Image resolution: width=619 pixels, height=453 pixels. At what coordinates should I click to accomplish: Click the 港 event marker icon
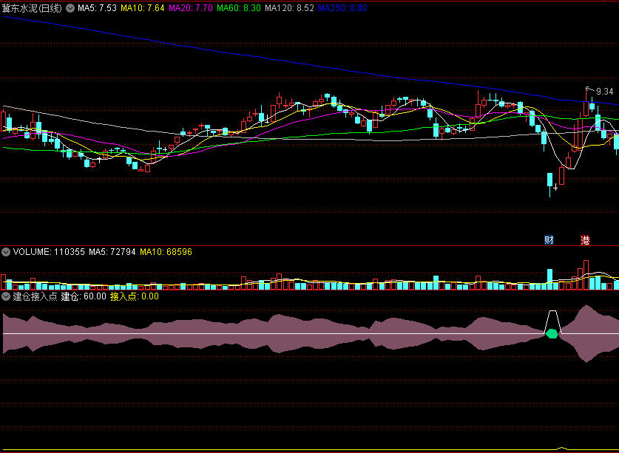pyautogui.click(x=585, y=239)
